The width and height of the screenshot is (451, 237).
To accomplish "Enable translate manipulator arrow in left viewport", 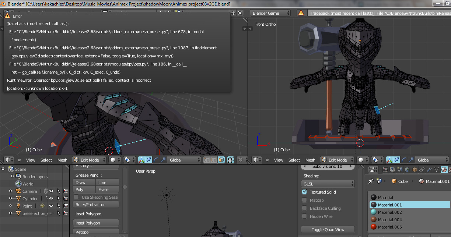I will [148, 160].
